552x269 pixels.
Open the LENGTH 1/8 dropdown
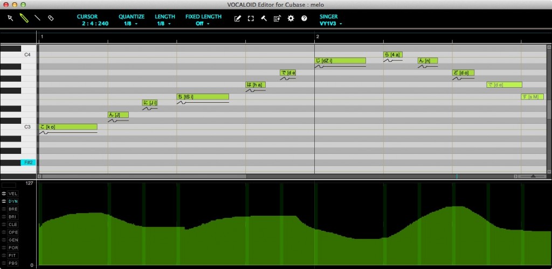click(x=164, y=24)
